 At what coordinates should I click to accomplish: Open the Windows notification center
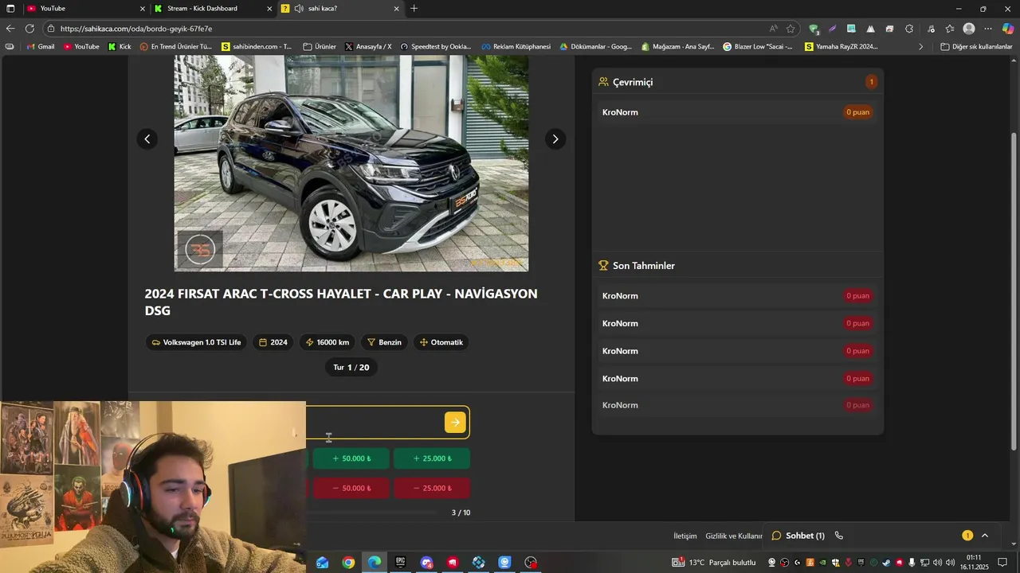click(1002, 563)
